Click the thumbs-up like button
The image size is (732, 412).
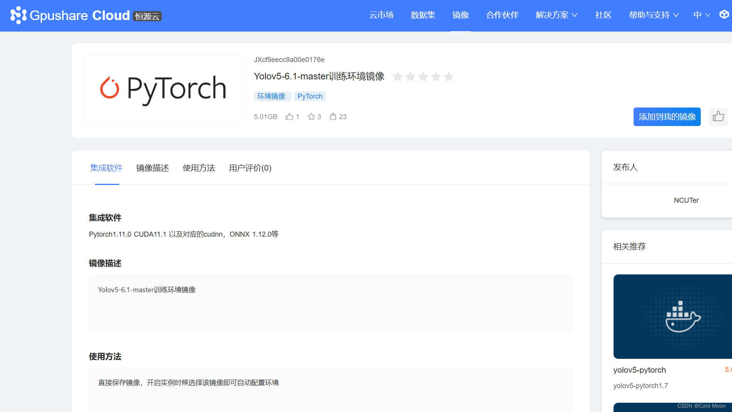pos(718,116)
